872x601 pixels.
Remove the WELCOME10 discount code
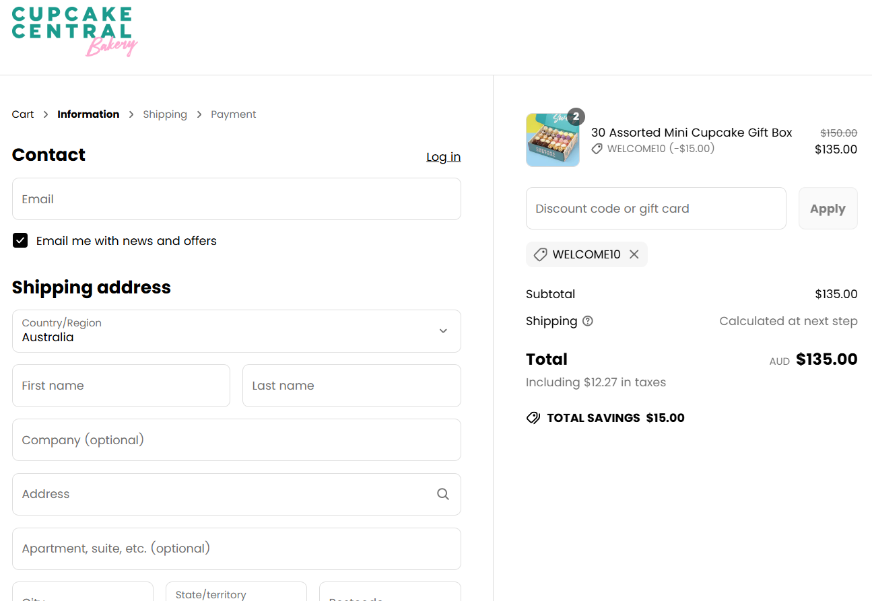coord(634,254)
